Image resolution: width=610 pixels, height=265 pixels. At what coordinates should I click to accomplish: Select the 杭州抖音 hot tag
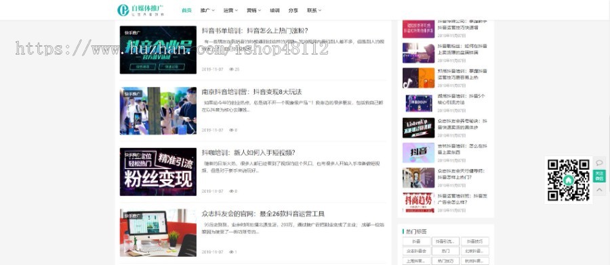(475, 261)
